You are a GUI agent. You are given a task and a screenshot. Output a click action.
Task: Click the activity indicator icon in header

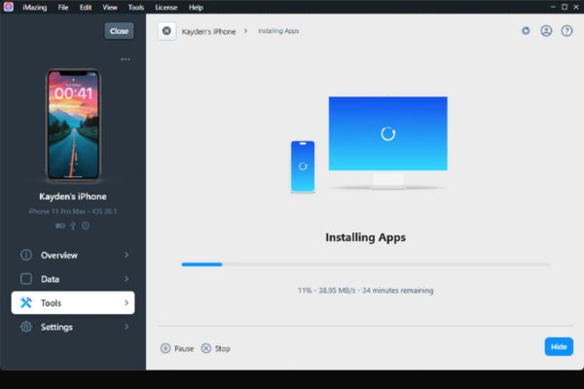(x=526, y=31)
